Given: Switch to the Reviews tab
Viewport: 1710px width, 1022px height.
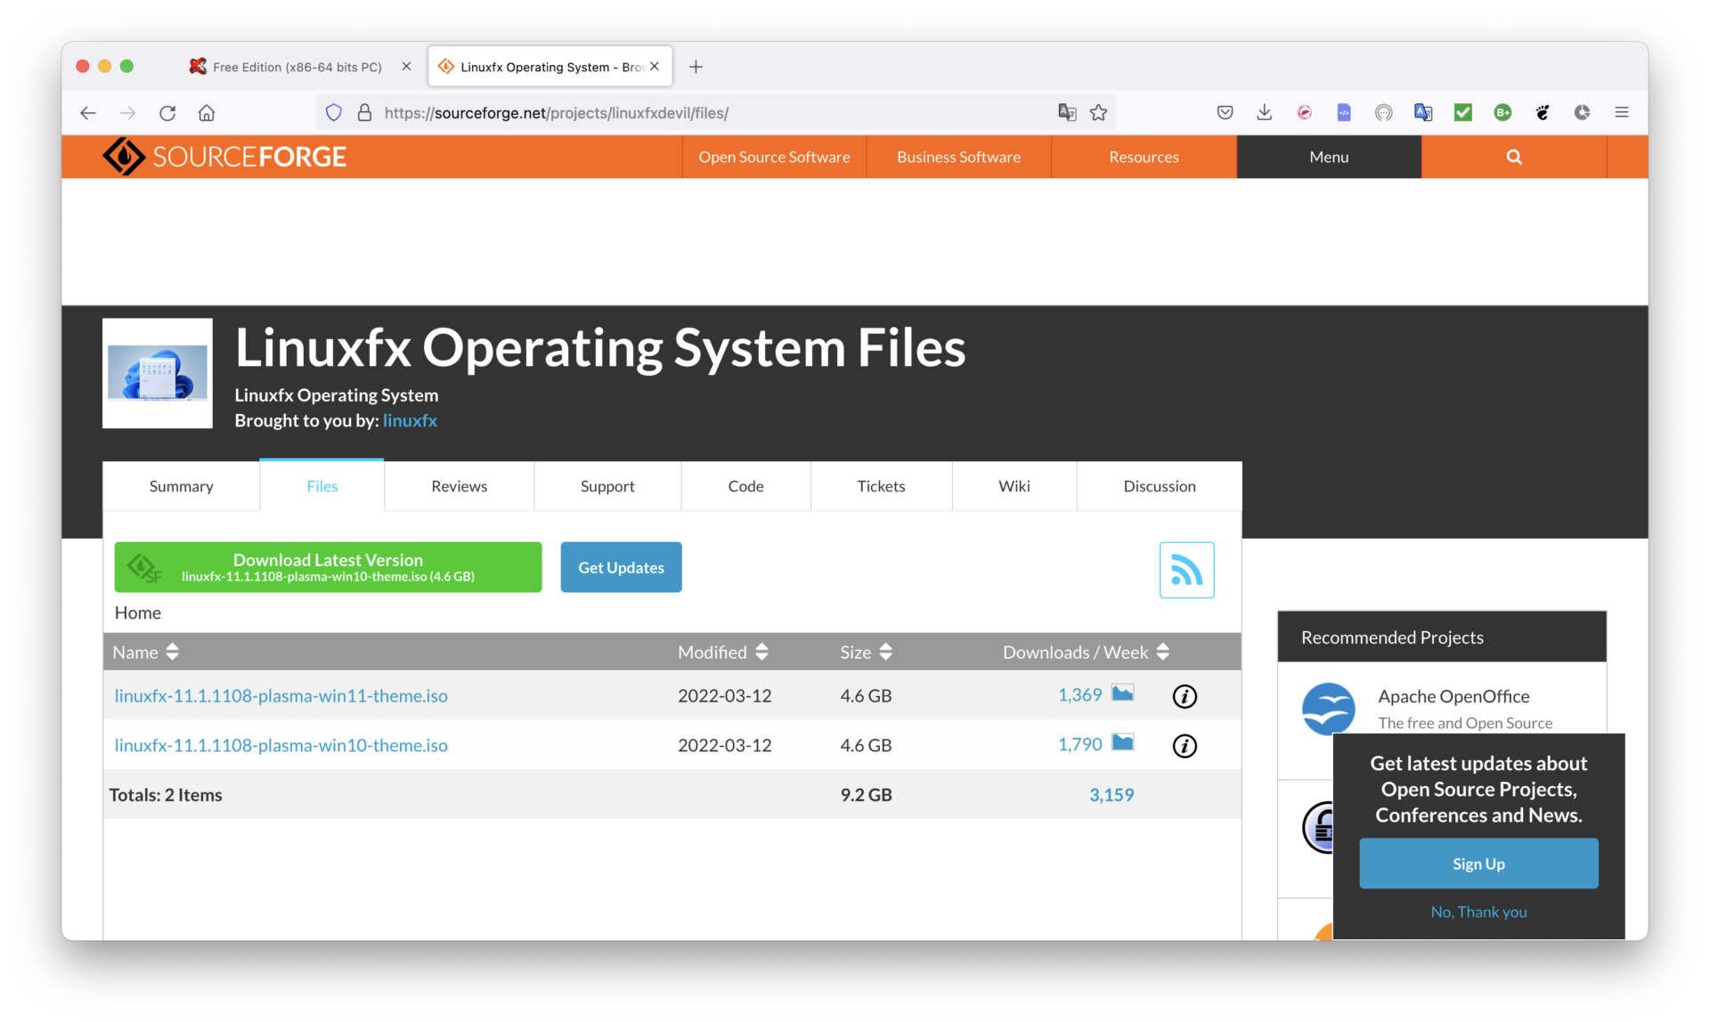Looking at the screenshot, I should 460,486.
